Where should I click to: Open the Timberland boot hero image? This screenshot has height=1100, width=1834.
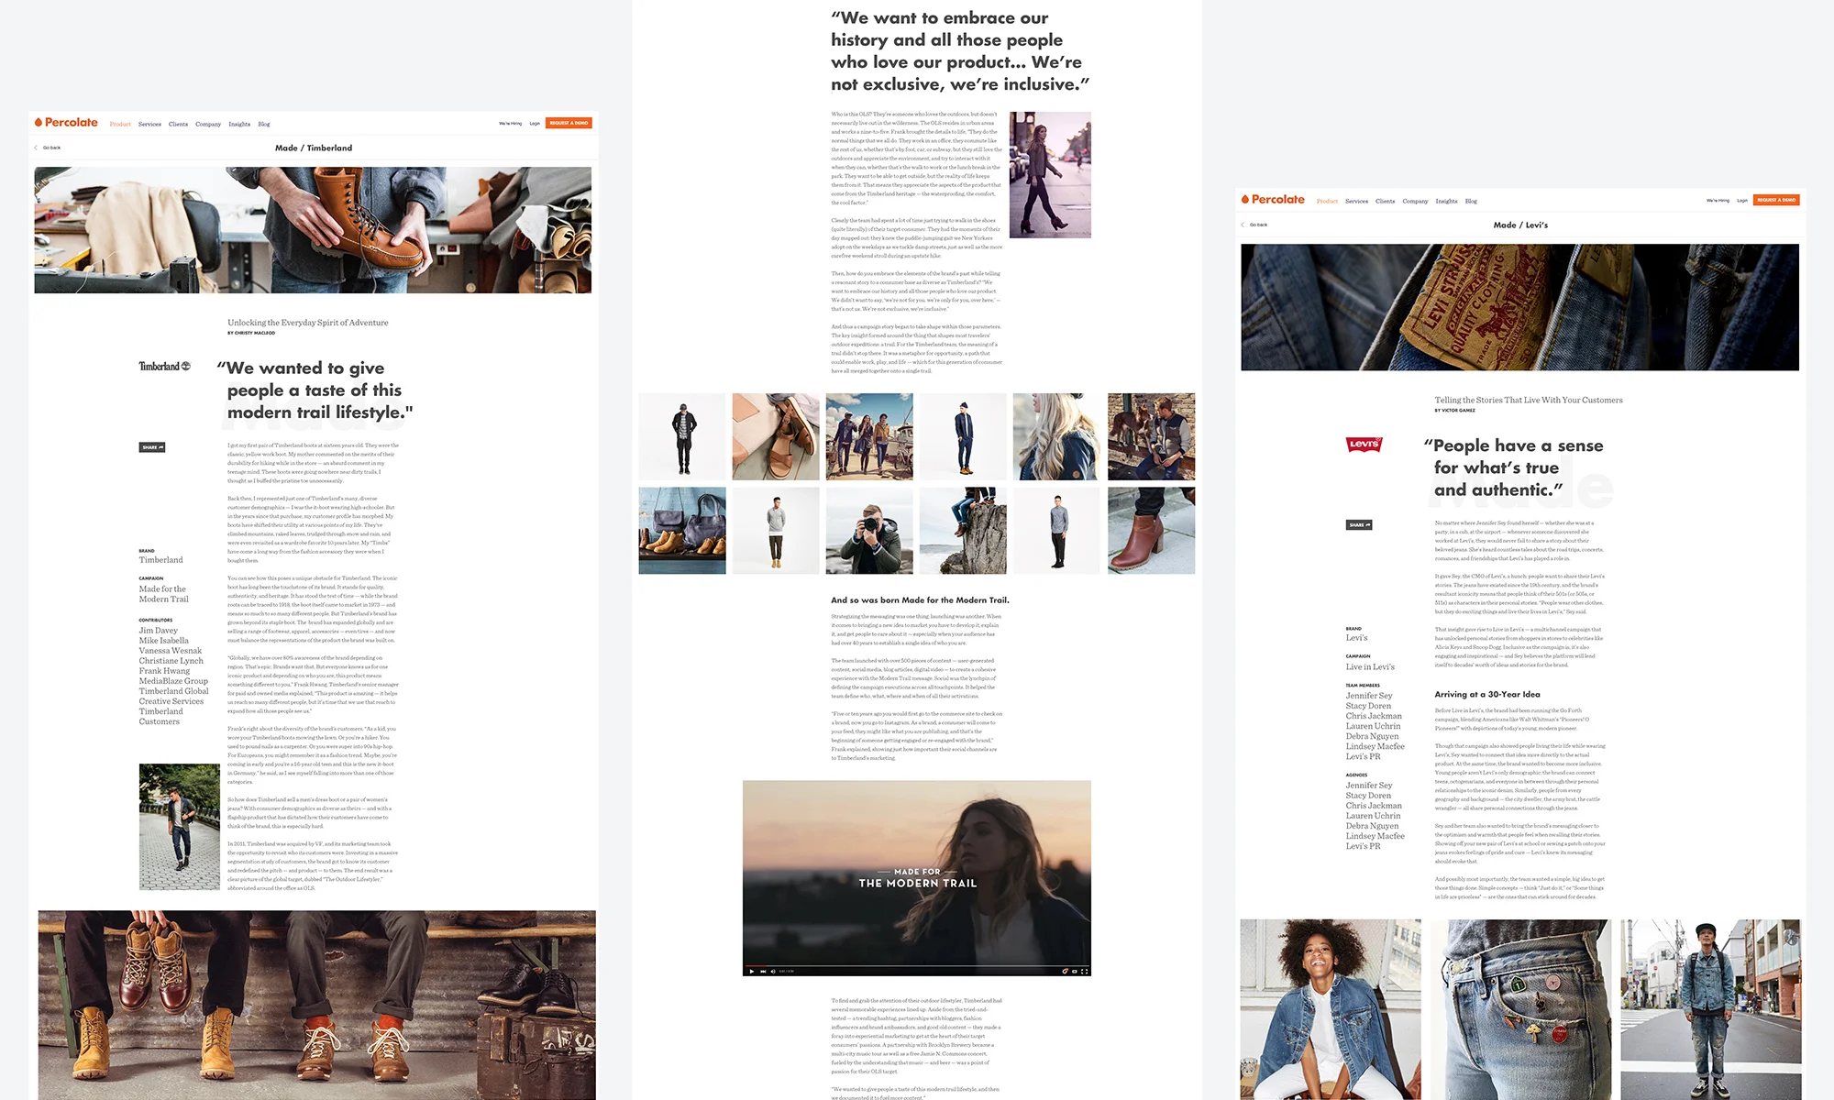tap(313, 230)
